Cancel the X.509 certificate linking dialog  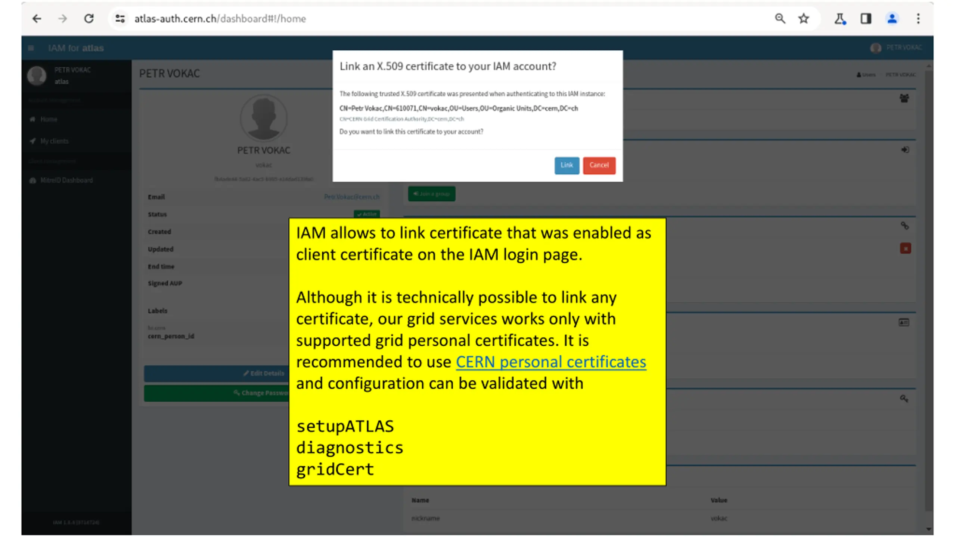pyautogui.click(x=599, y=165)
